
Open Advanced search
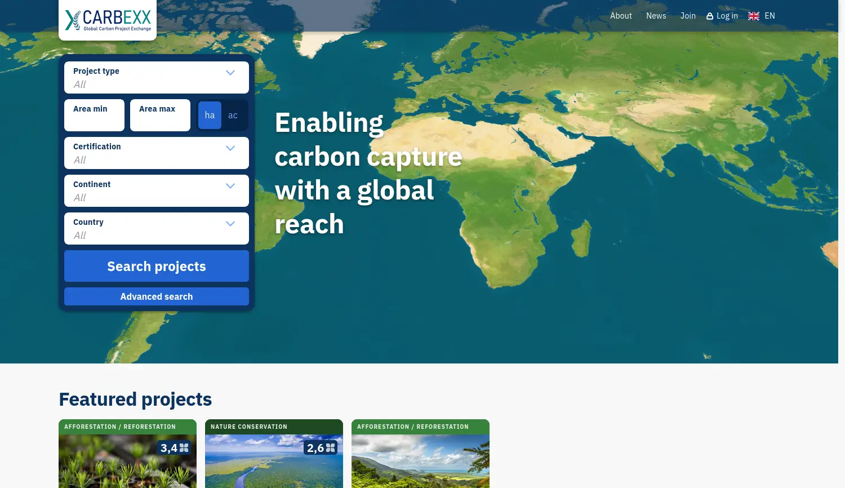[x=157, y=296]
